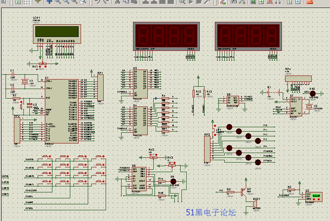Screen dimensions: 330x221
Task: Click the Undo arrow icon
Action: (x=98, y=2)
